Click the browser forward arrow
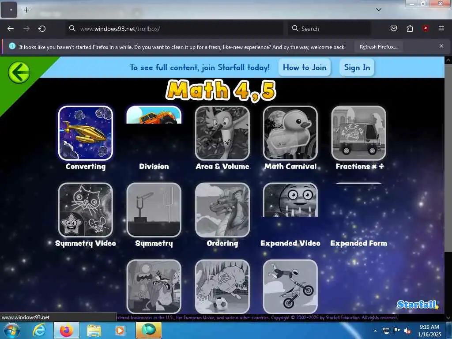Viewport: 452px width, 339px height. point(26,29)
